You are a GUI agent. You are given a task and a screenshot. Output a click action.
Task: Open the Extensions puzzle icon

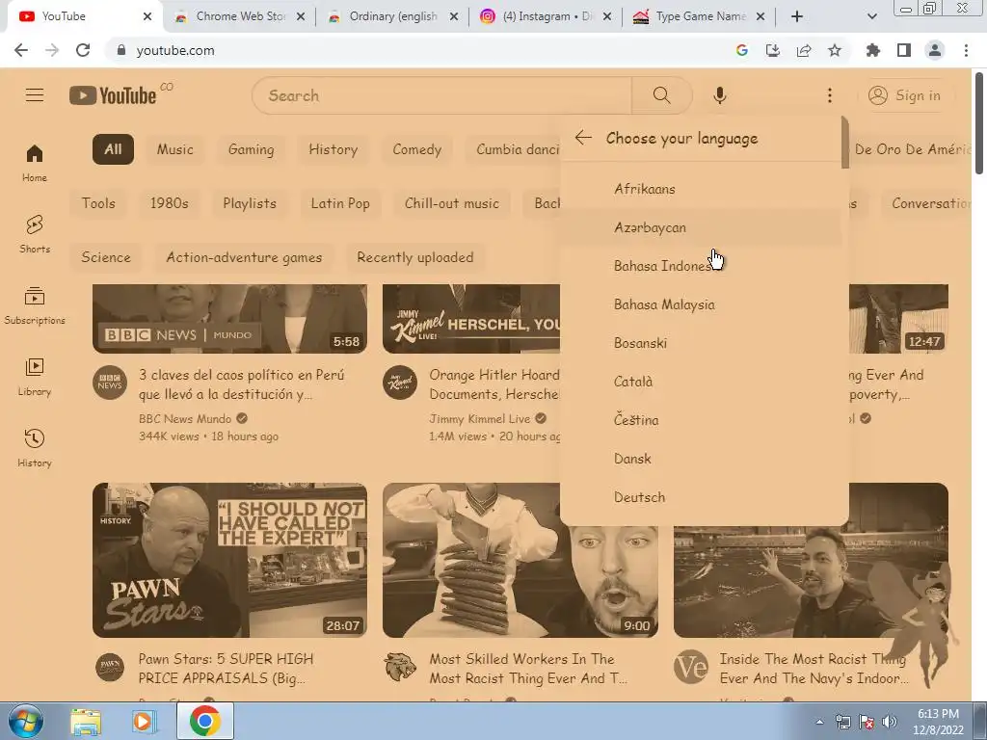click(x=873, y=50)
